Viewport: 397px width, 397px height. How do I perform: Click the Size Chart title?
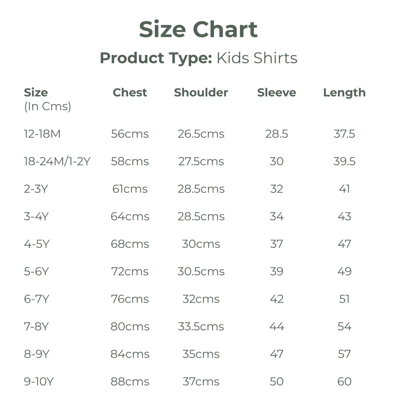[198, 29]
